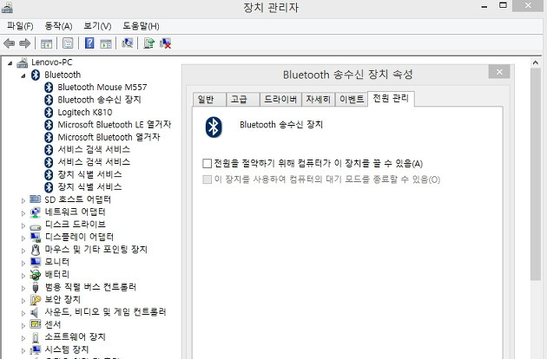Screen dimensions: 547x359
Task: Collapse the Bluetooth category
Action: [23, 75]
